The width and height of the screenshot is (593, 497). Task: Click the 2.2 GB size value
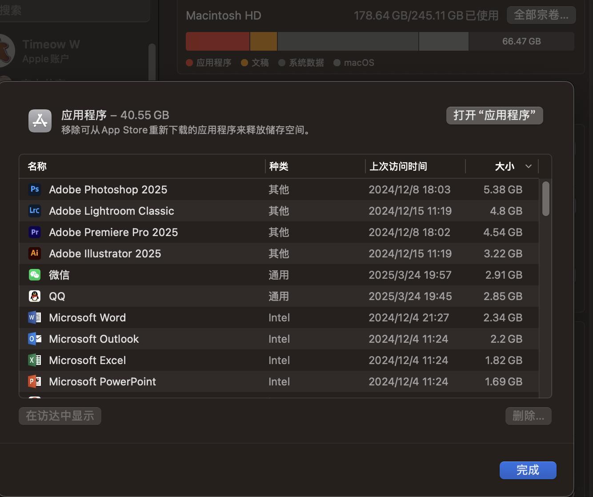[x=506, y=339]
